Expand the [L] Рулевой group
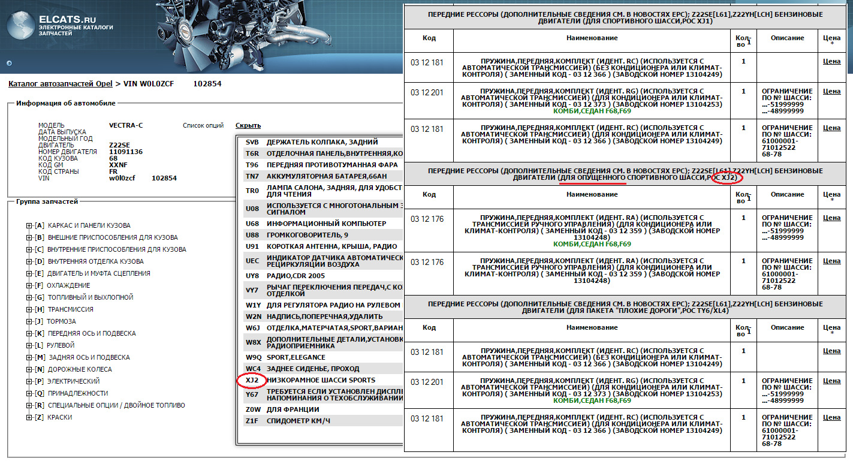The width and height of the screenshot is (853, 461). pos(29,345)
